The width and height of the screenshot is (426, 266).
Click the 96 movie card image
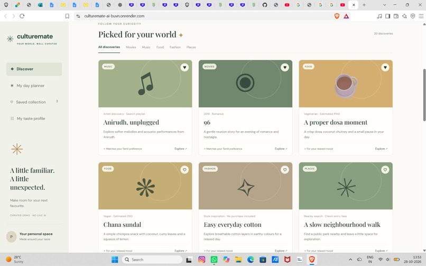pyautogui.click(x=245, y=84)
